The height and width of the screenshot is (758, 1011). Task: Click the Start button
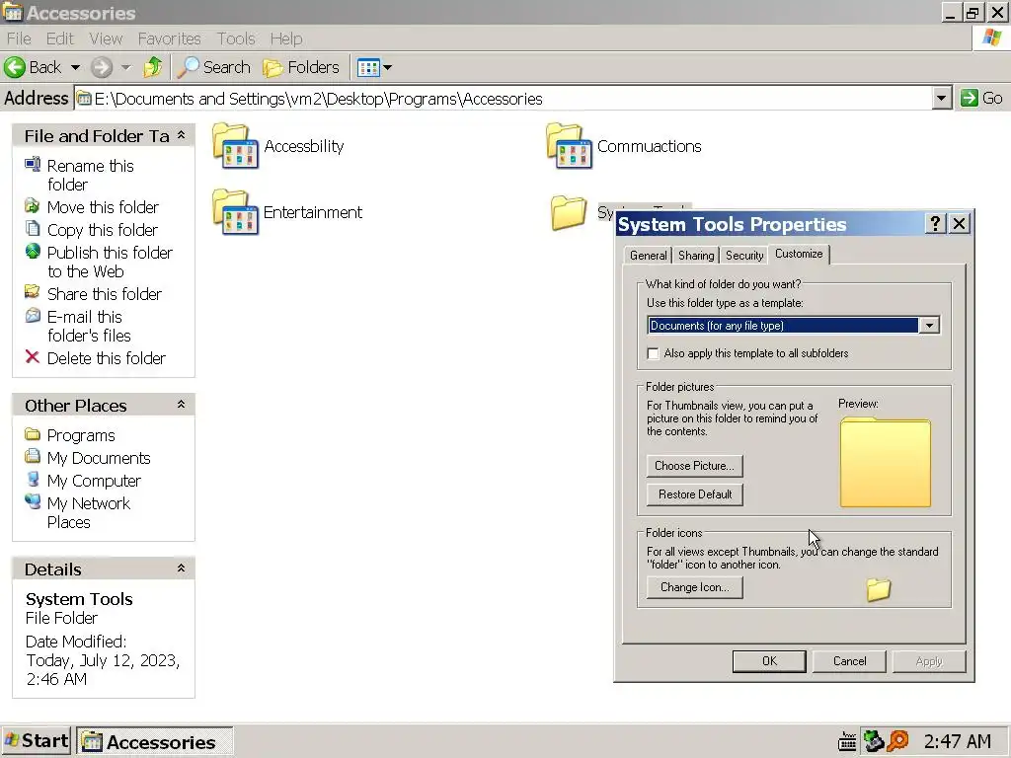tap(37, 740)
